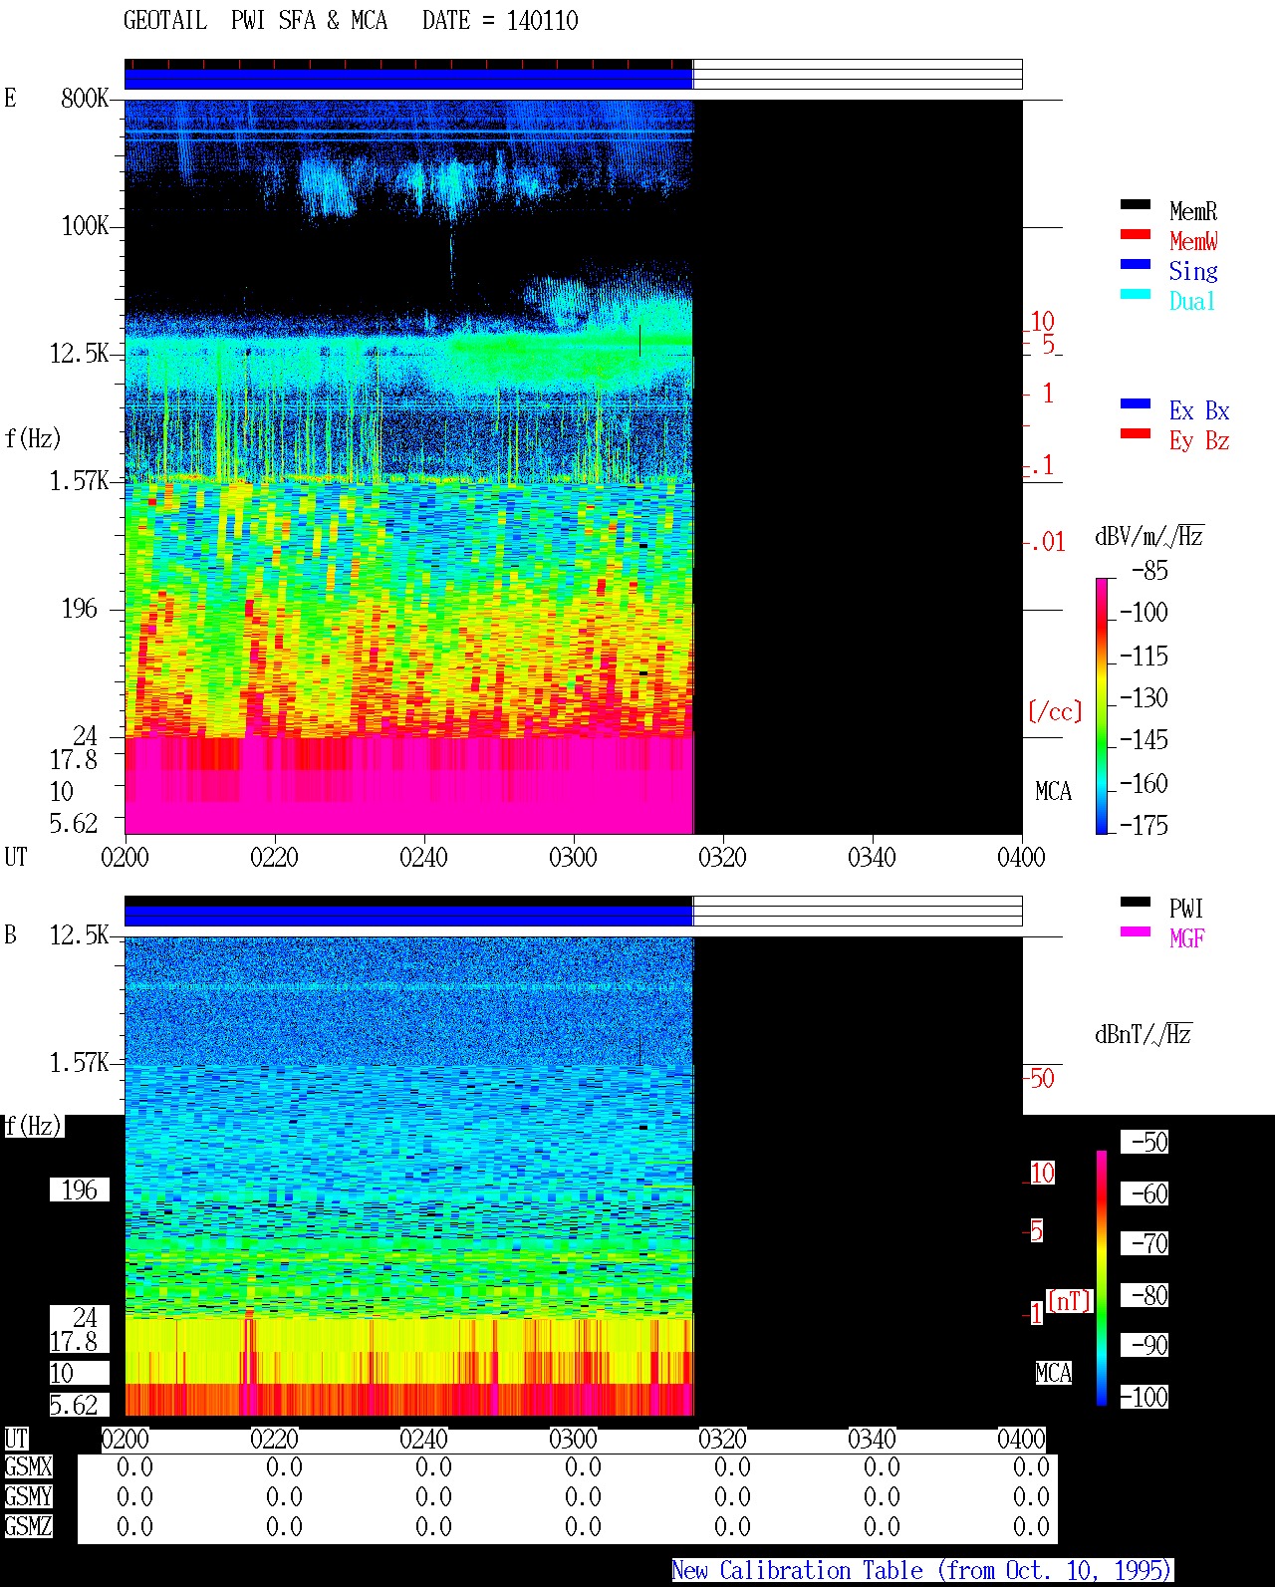Click the red .1 density scale value
1275x1587 pixels.
1041,464
